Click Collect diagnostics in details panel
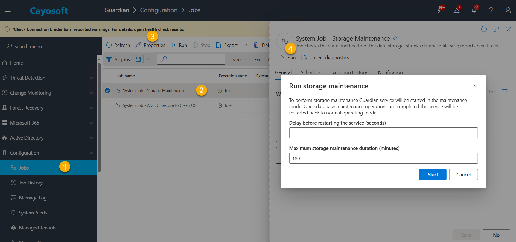The height and width of the screenshot is (242, 516). click(325, 58)
